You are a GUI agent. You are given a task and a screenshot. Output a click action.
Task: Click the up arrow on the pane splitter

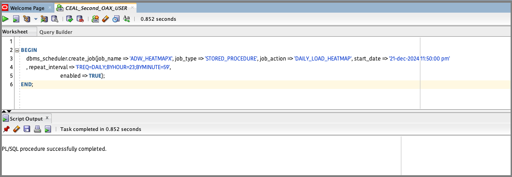4,111
